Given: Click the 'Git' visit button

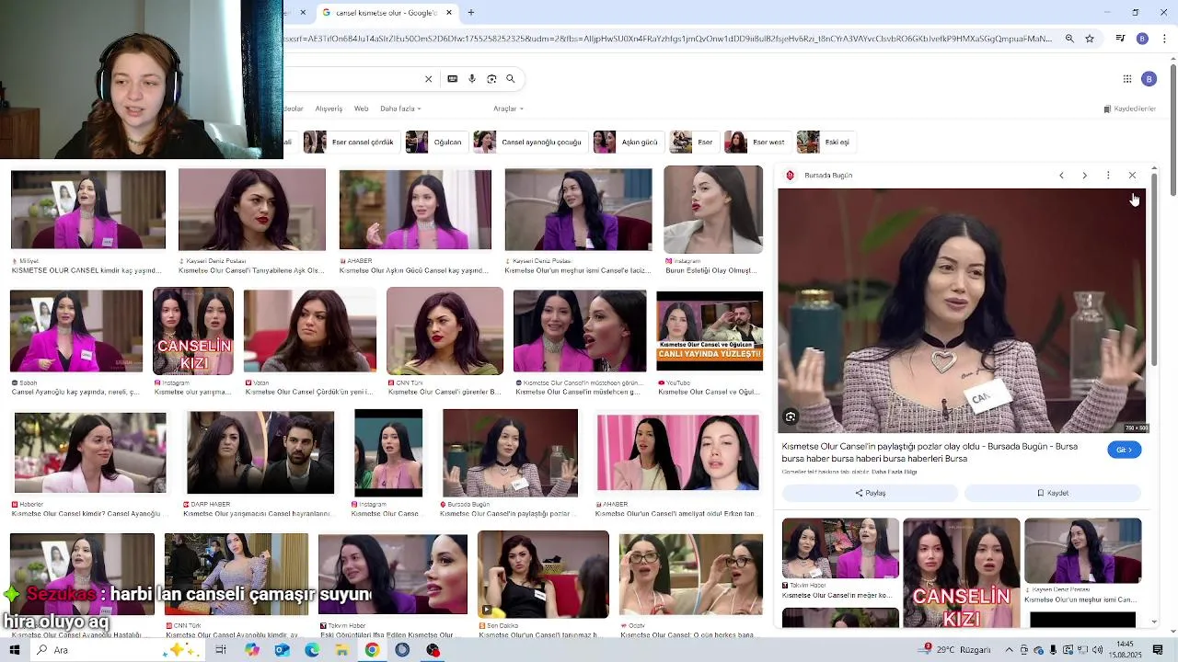Looking at the screenshot, I should pyautogui.click(x=1124, y=450).
